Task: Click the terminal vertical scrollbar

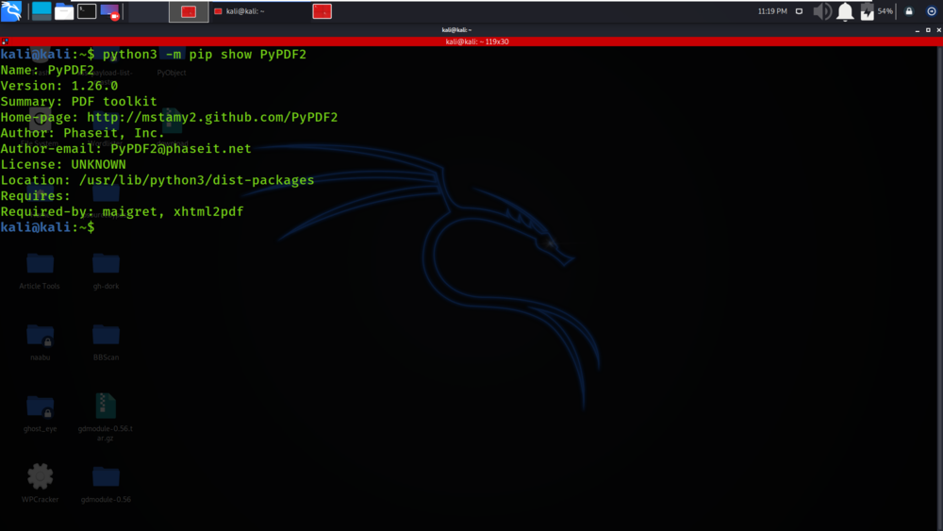Action: coord(939,289)
